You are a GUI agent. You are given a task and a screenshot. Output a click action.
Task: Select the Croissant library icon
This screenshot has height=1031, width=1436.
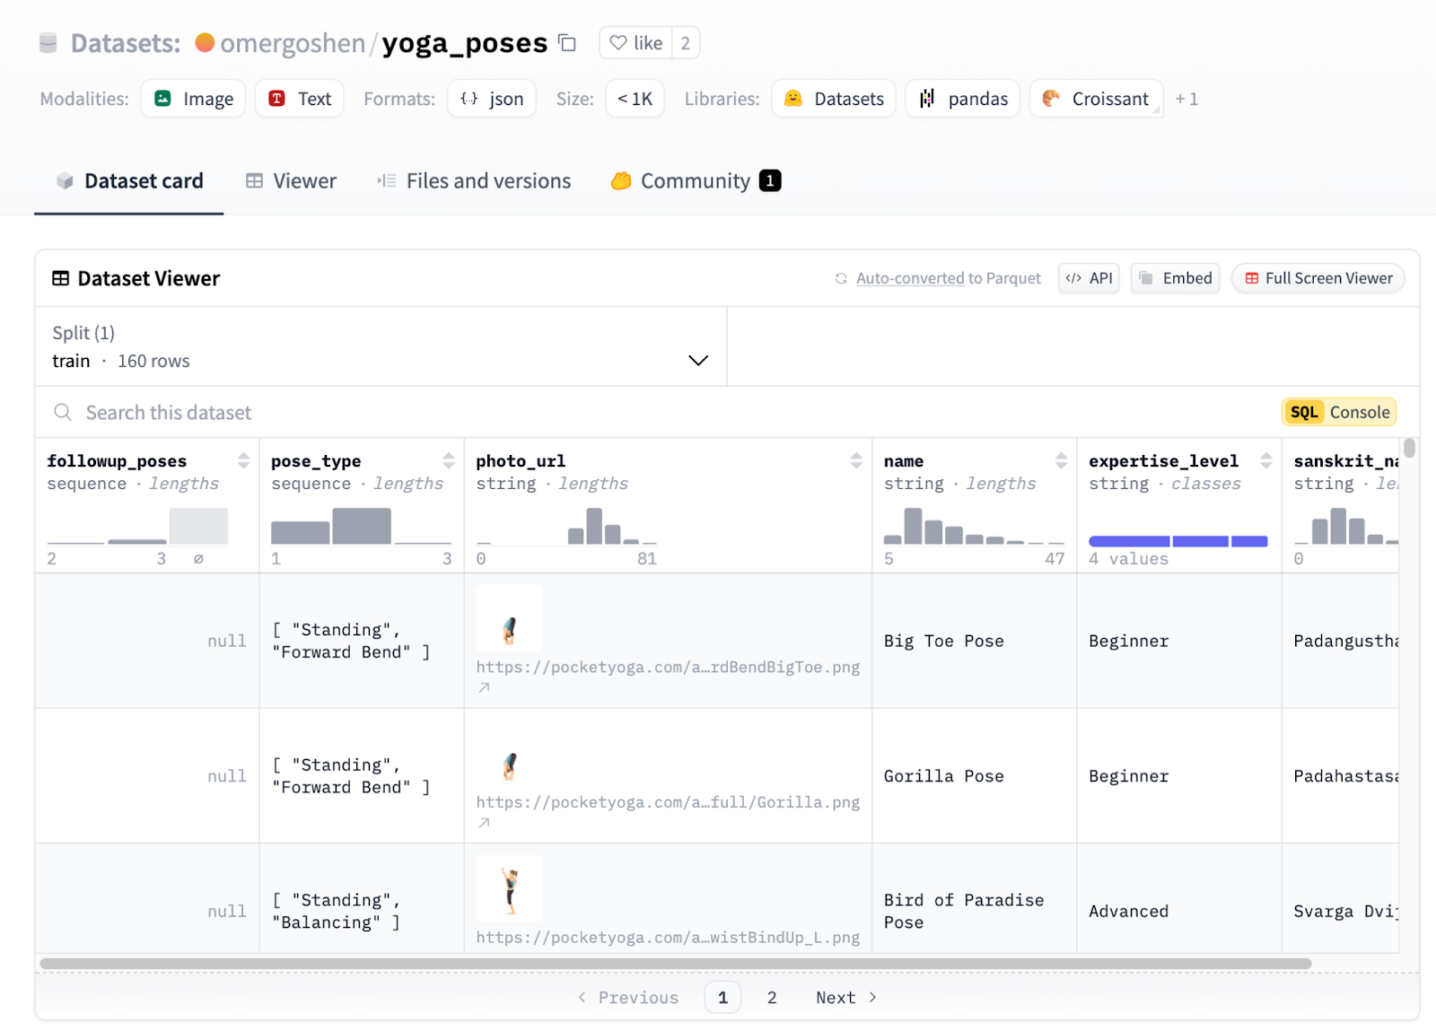(x=1048, y=99)
